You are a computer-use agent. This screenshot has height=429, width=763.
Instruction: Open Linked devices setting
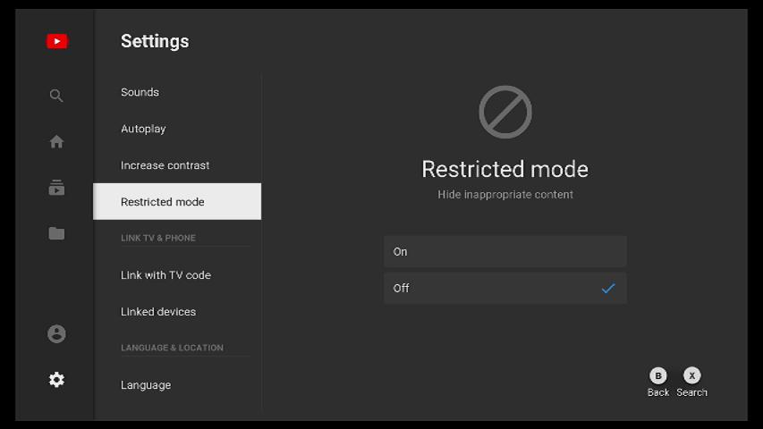click(x=158, y=312)
